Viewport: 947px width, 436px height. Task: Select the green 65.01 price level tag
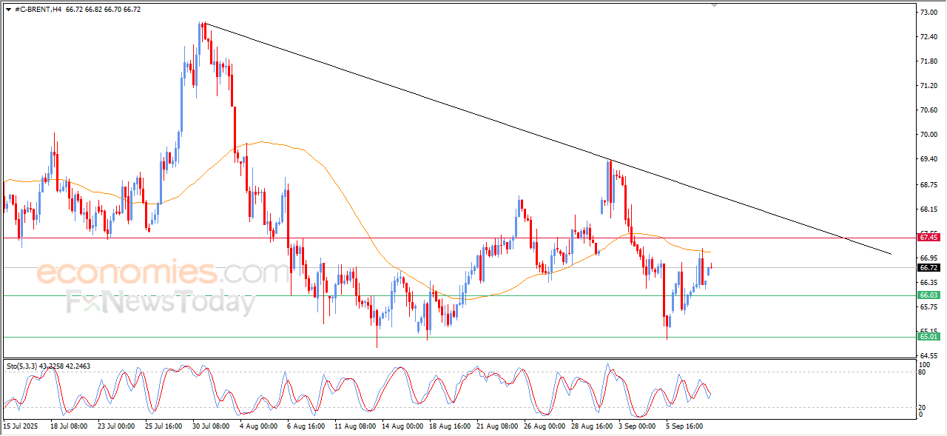pyautogui.click(x=929, y=337)
